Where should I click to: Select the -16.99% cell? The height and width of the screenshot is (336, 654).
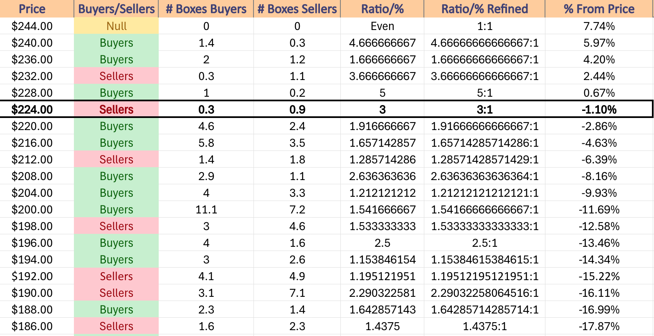[599, 310]
